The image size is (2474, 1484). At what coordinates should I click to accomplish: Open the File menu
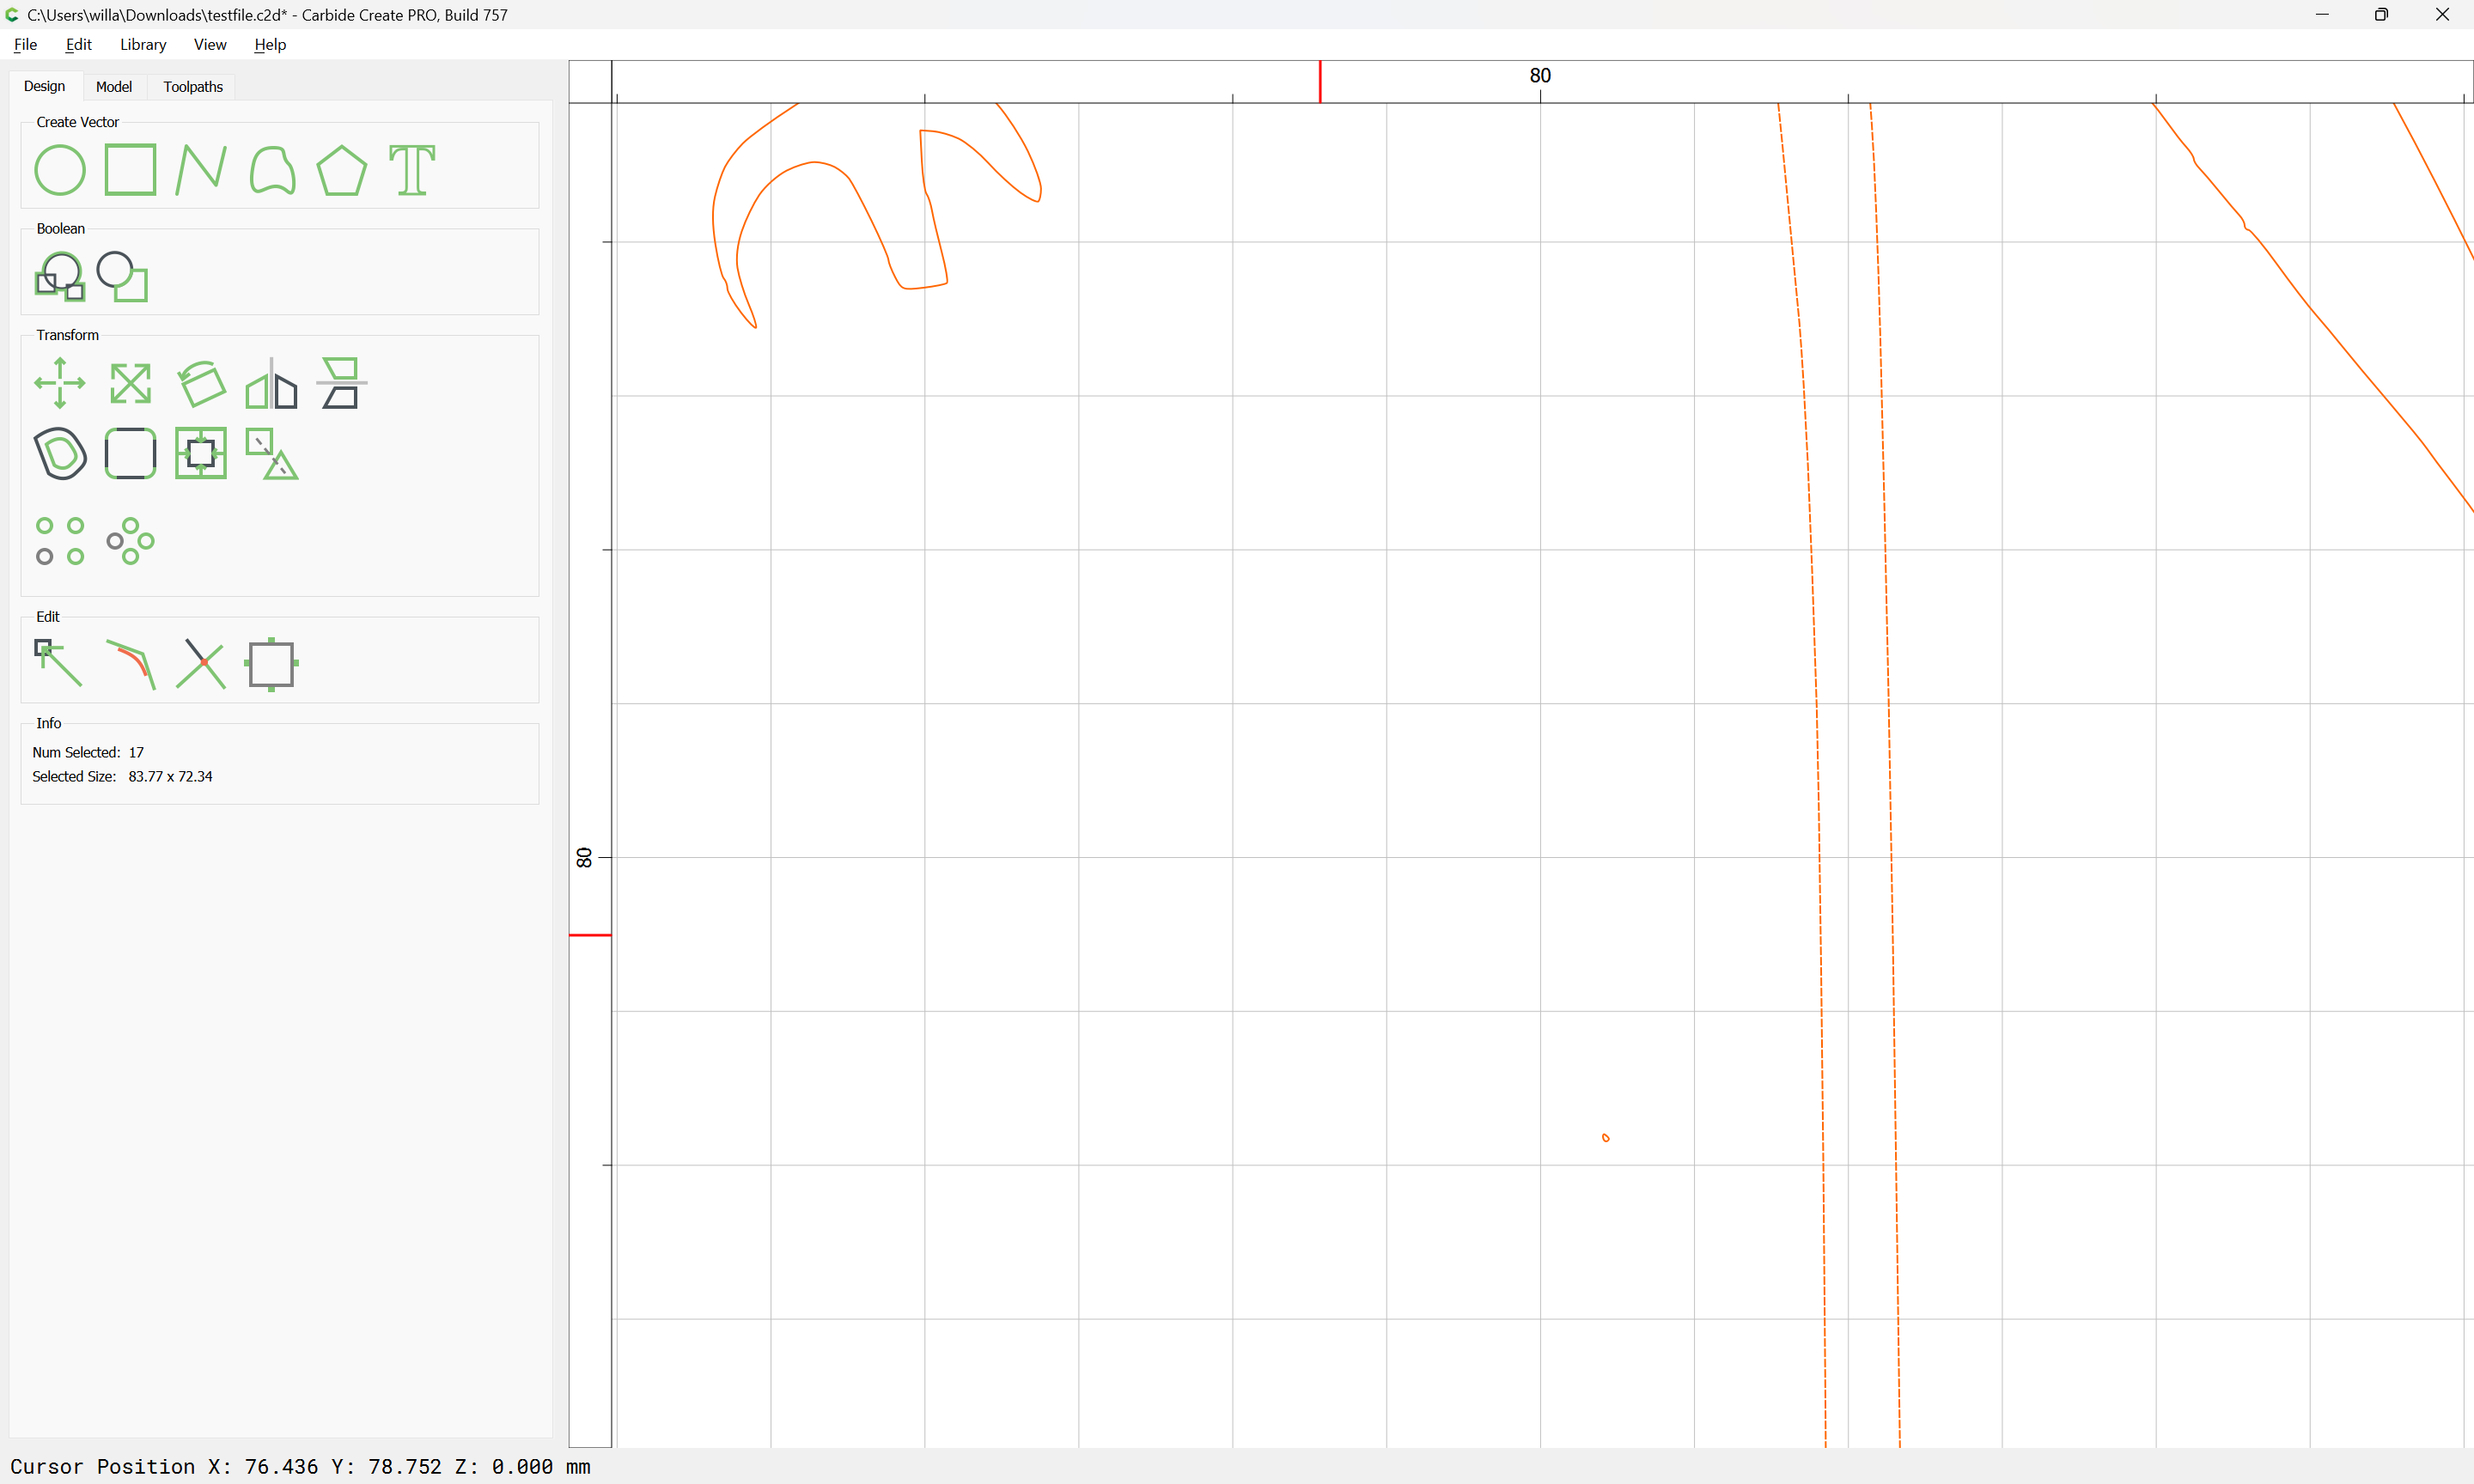[26, 44]
